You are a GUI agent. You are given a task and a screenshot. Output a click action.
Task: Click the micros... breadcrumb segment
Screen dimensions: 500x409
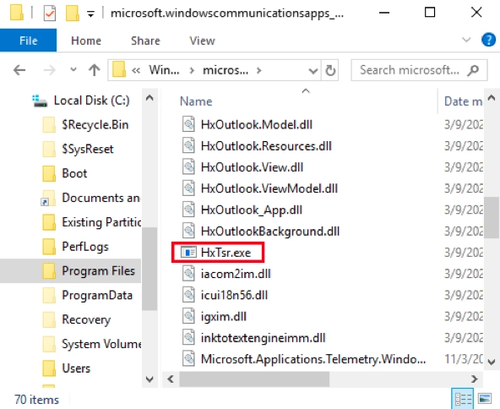226,70
